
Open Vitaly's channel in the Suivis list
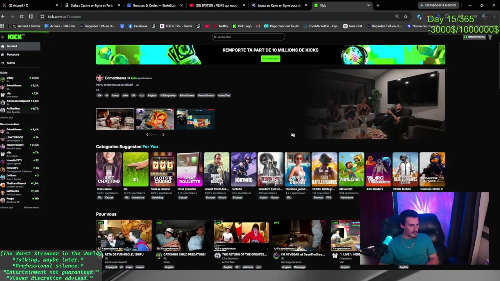[x=20, y=79]
